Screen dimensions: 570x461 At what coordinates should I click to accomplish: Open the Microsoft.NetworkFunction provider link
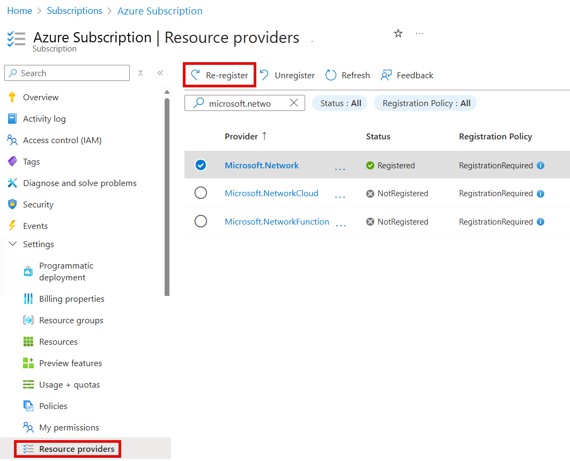277,221
